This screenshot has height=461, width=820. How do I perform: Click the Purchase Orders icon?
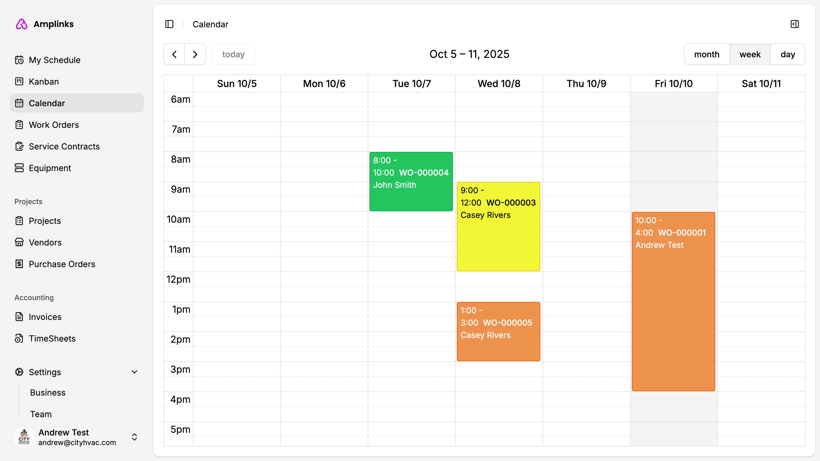19,264
